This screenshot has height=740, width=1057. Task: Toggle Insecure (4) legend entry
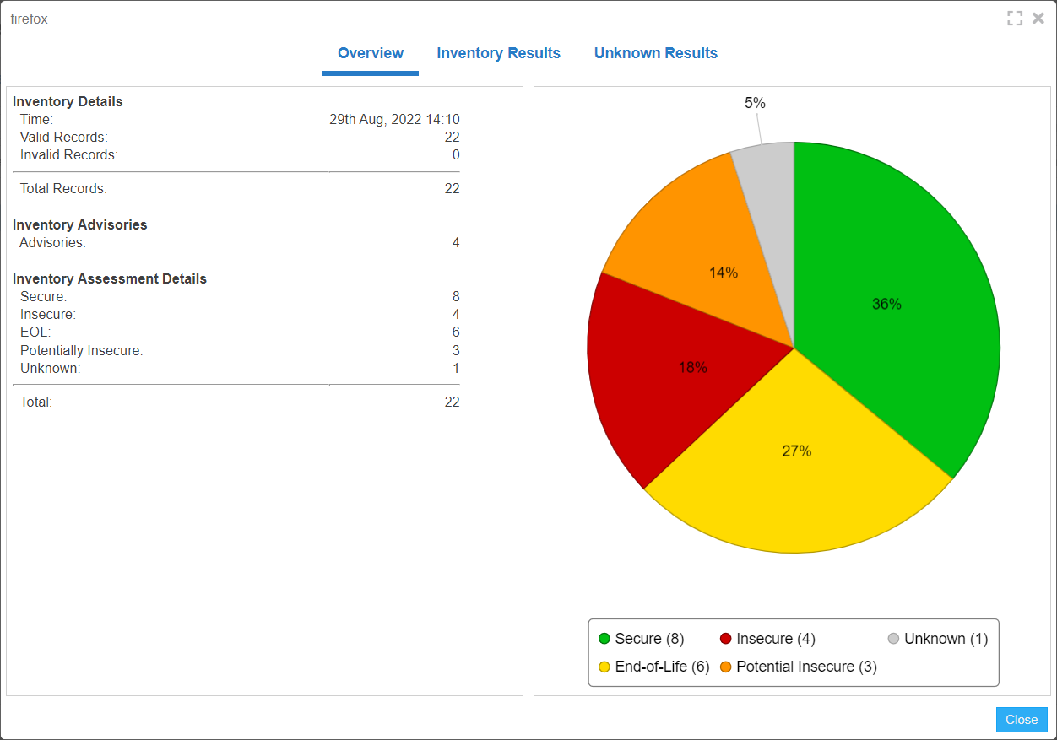(x=767, y=639)
